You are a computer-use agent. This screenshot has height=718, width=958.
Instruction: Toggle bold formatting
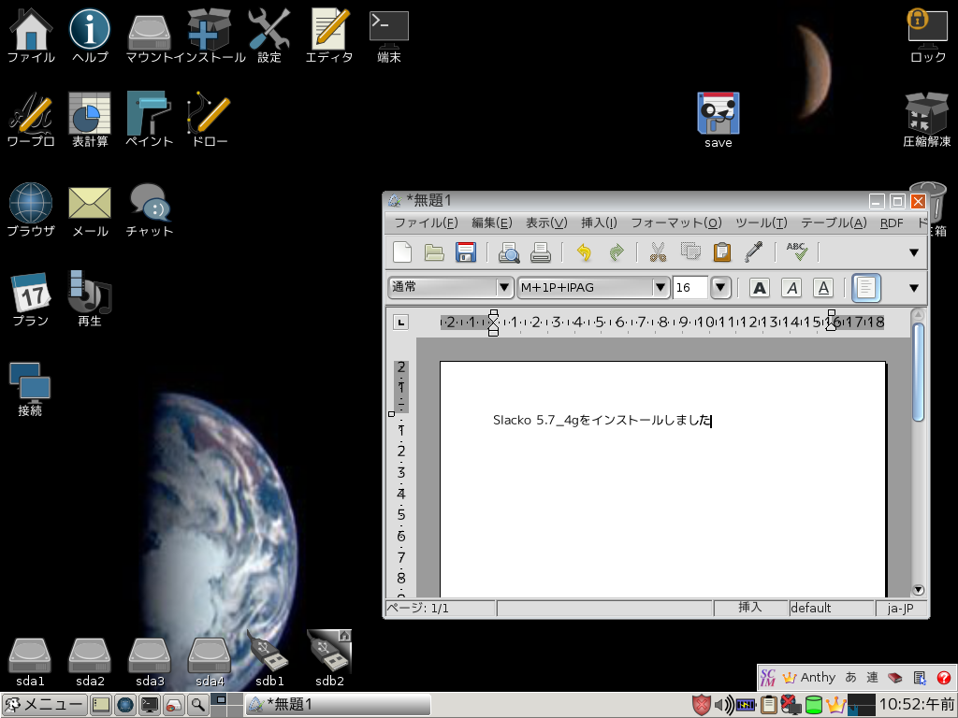click(759, 288)
